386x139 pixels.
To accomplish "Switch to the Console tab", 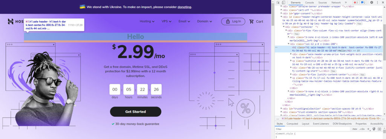I will click(x=309, y=3).
